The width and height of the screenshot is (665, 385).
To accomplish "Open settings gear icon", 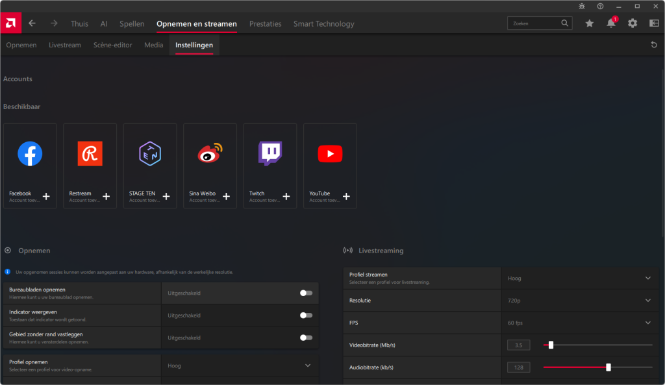I will 633,23.
